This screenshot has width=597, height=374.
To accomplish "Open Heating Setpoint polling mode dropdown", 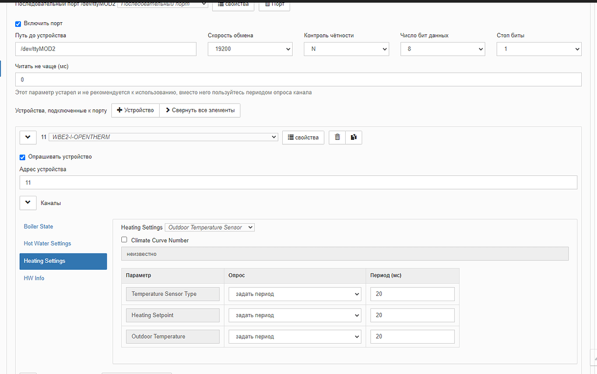I will 294,315.
